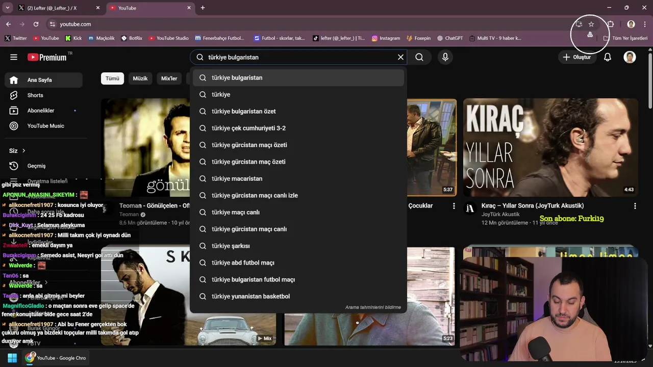Image resolution: width=653 pixels, height=367 pixels.
Task: Choose suggestion 'türkiye maçı canlı'
Action: tap(298, 212)
